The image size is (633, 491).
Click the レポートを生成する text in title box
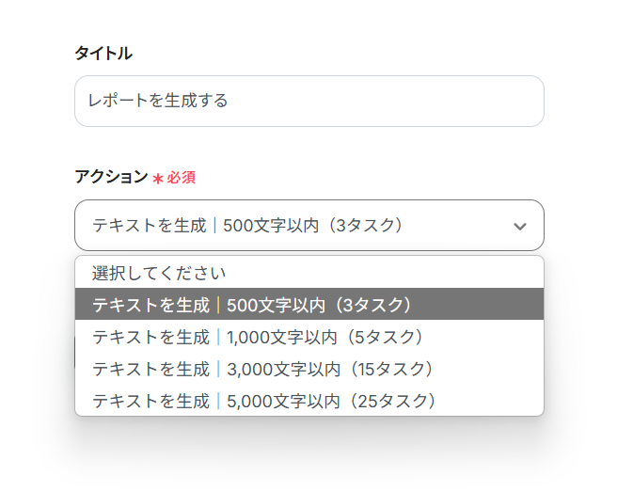tap(158, 101)
